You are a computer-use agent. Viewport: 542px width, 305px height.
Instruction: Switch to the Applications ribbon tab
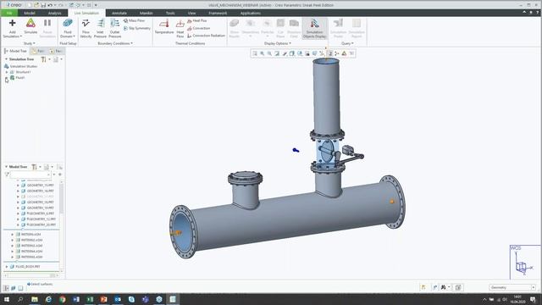point(251,14)
